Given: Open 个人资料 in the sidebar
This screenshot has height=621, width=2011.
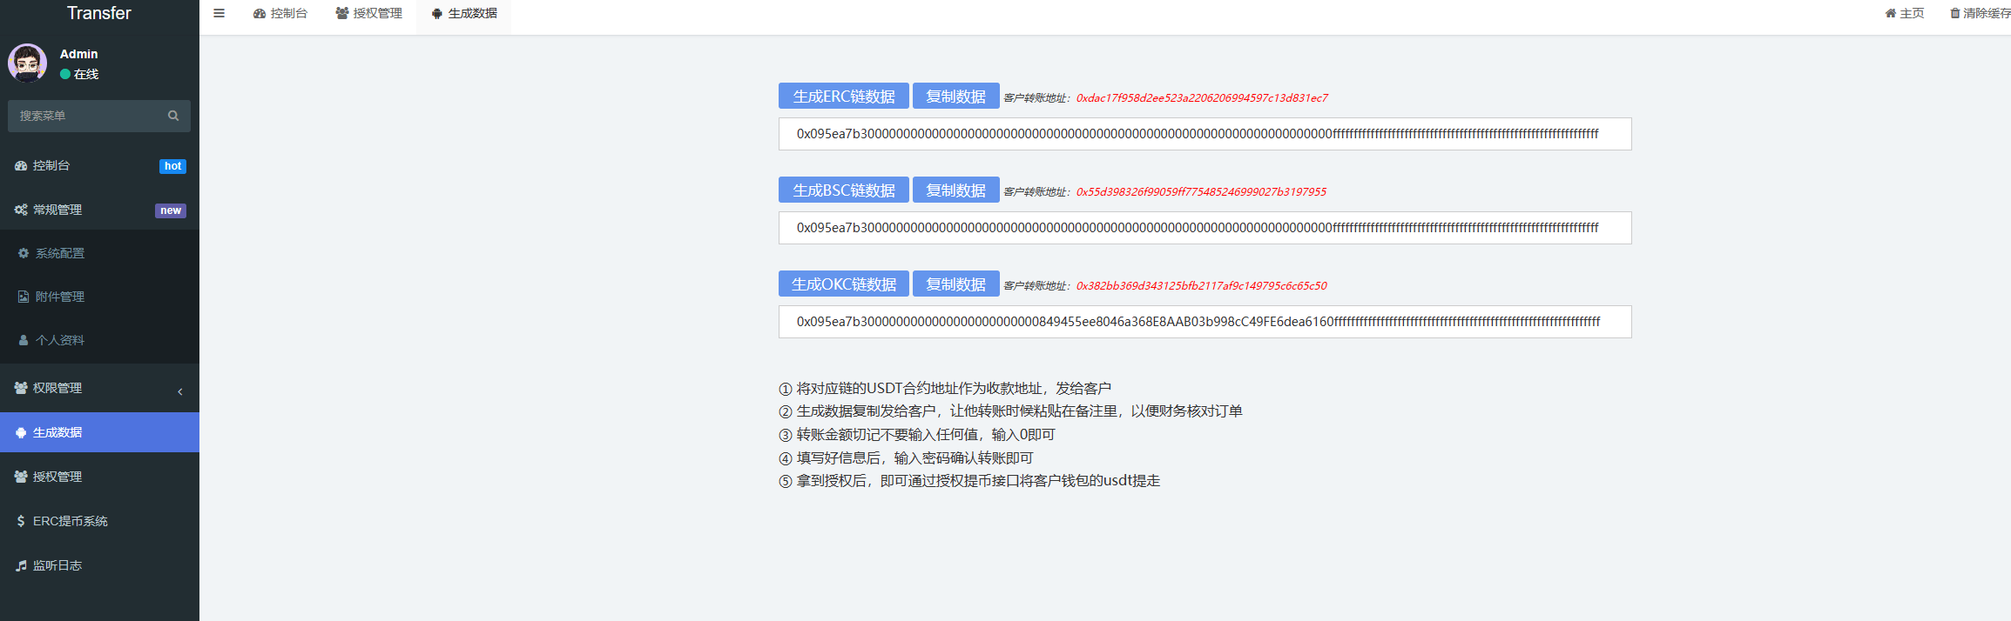Looking at the screenshot, I should click(59, 340).
